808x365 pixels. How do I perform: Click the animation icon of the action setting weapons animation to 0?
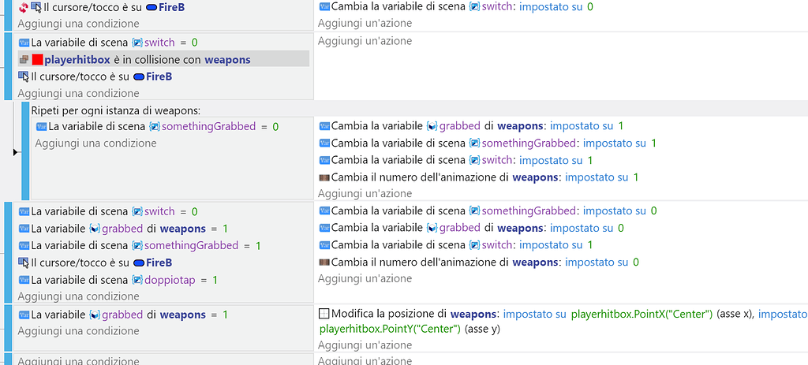(324, 263)
